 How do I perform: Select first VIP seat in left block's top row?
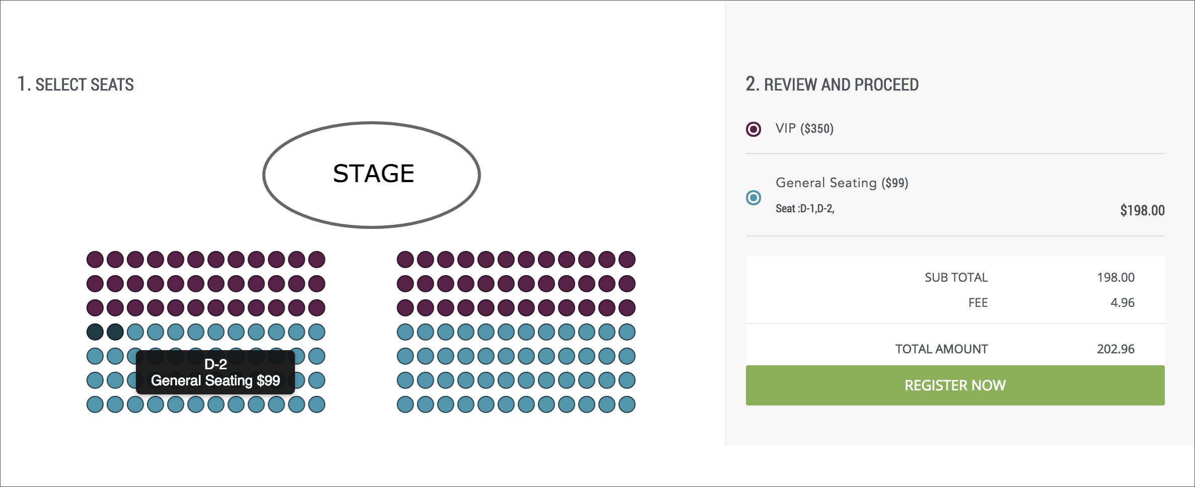coord(95,260)
